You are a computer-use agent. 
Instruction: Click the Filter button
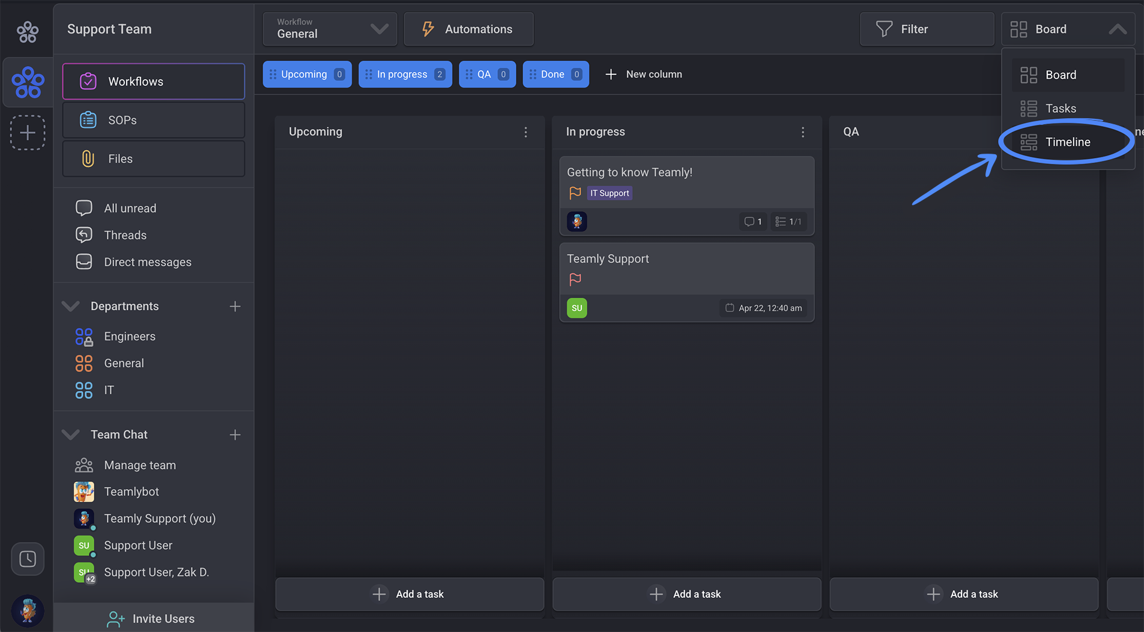click(x=927, y=29)
